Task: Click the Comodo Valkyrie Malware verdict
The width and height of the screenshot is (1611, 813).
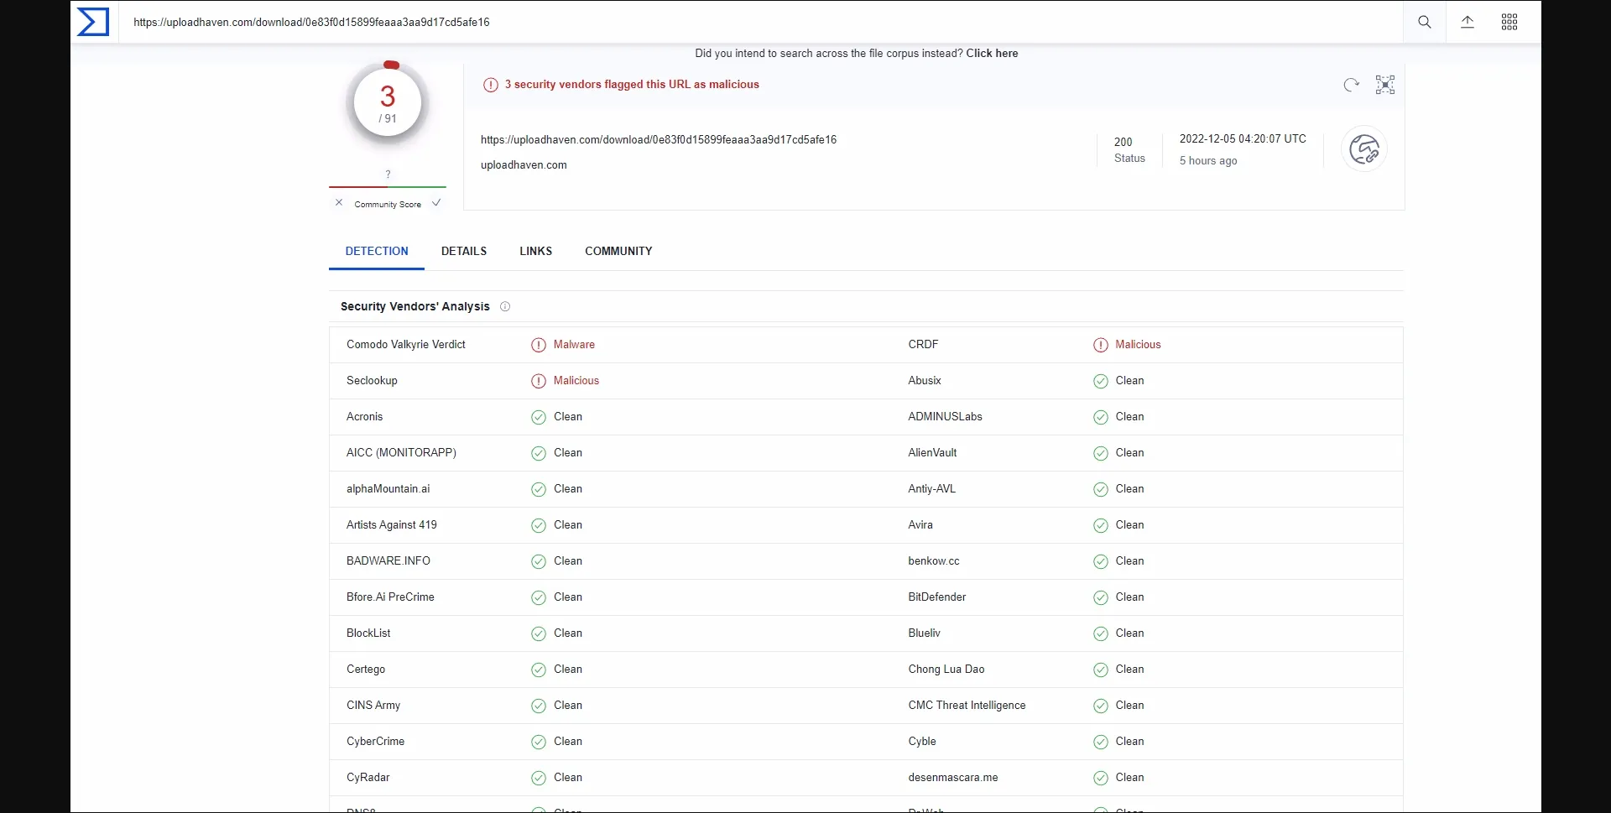Action: coord(573,345)
